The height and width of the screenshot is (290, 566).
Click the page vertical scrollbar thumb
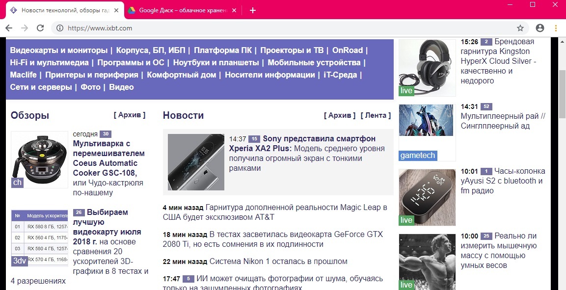pos(562,94)
